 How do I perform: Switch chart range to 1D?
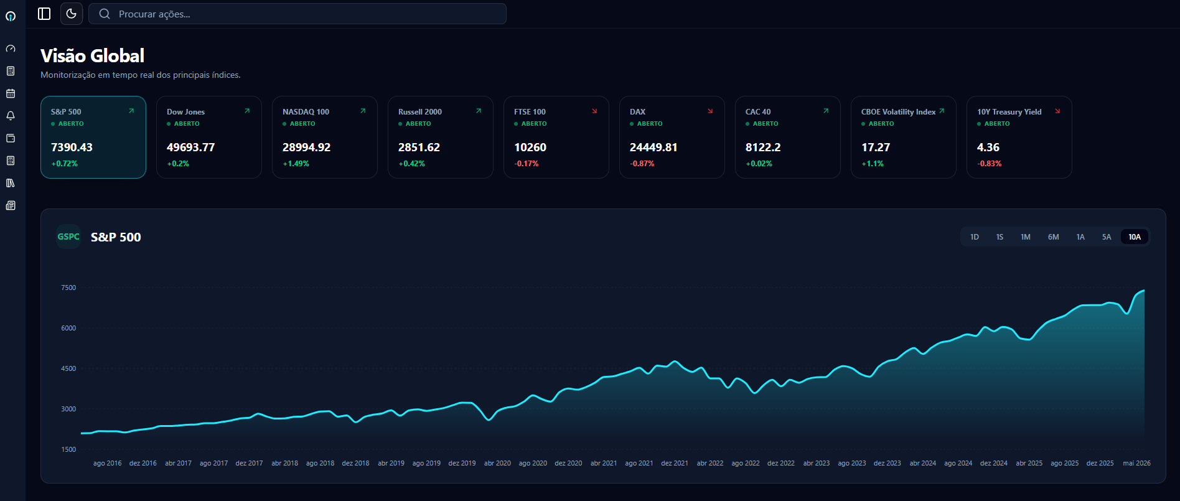coord(975,237)
